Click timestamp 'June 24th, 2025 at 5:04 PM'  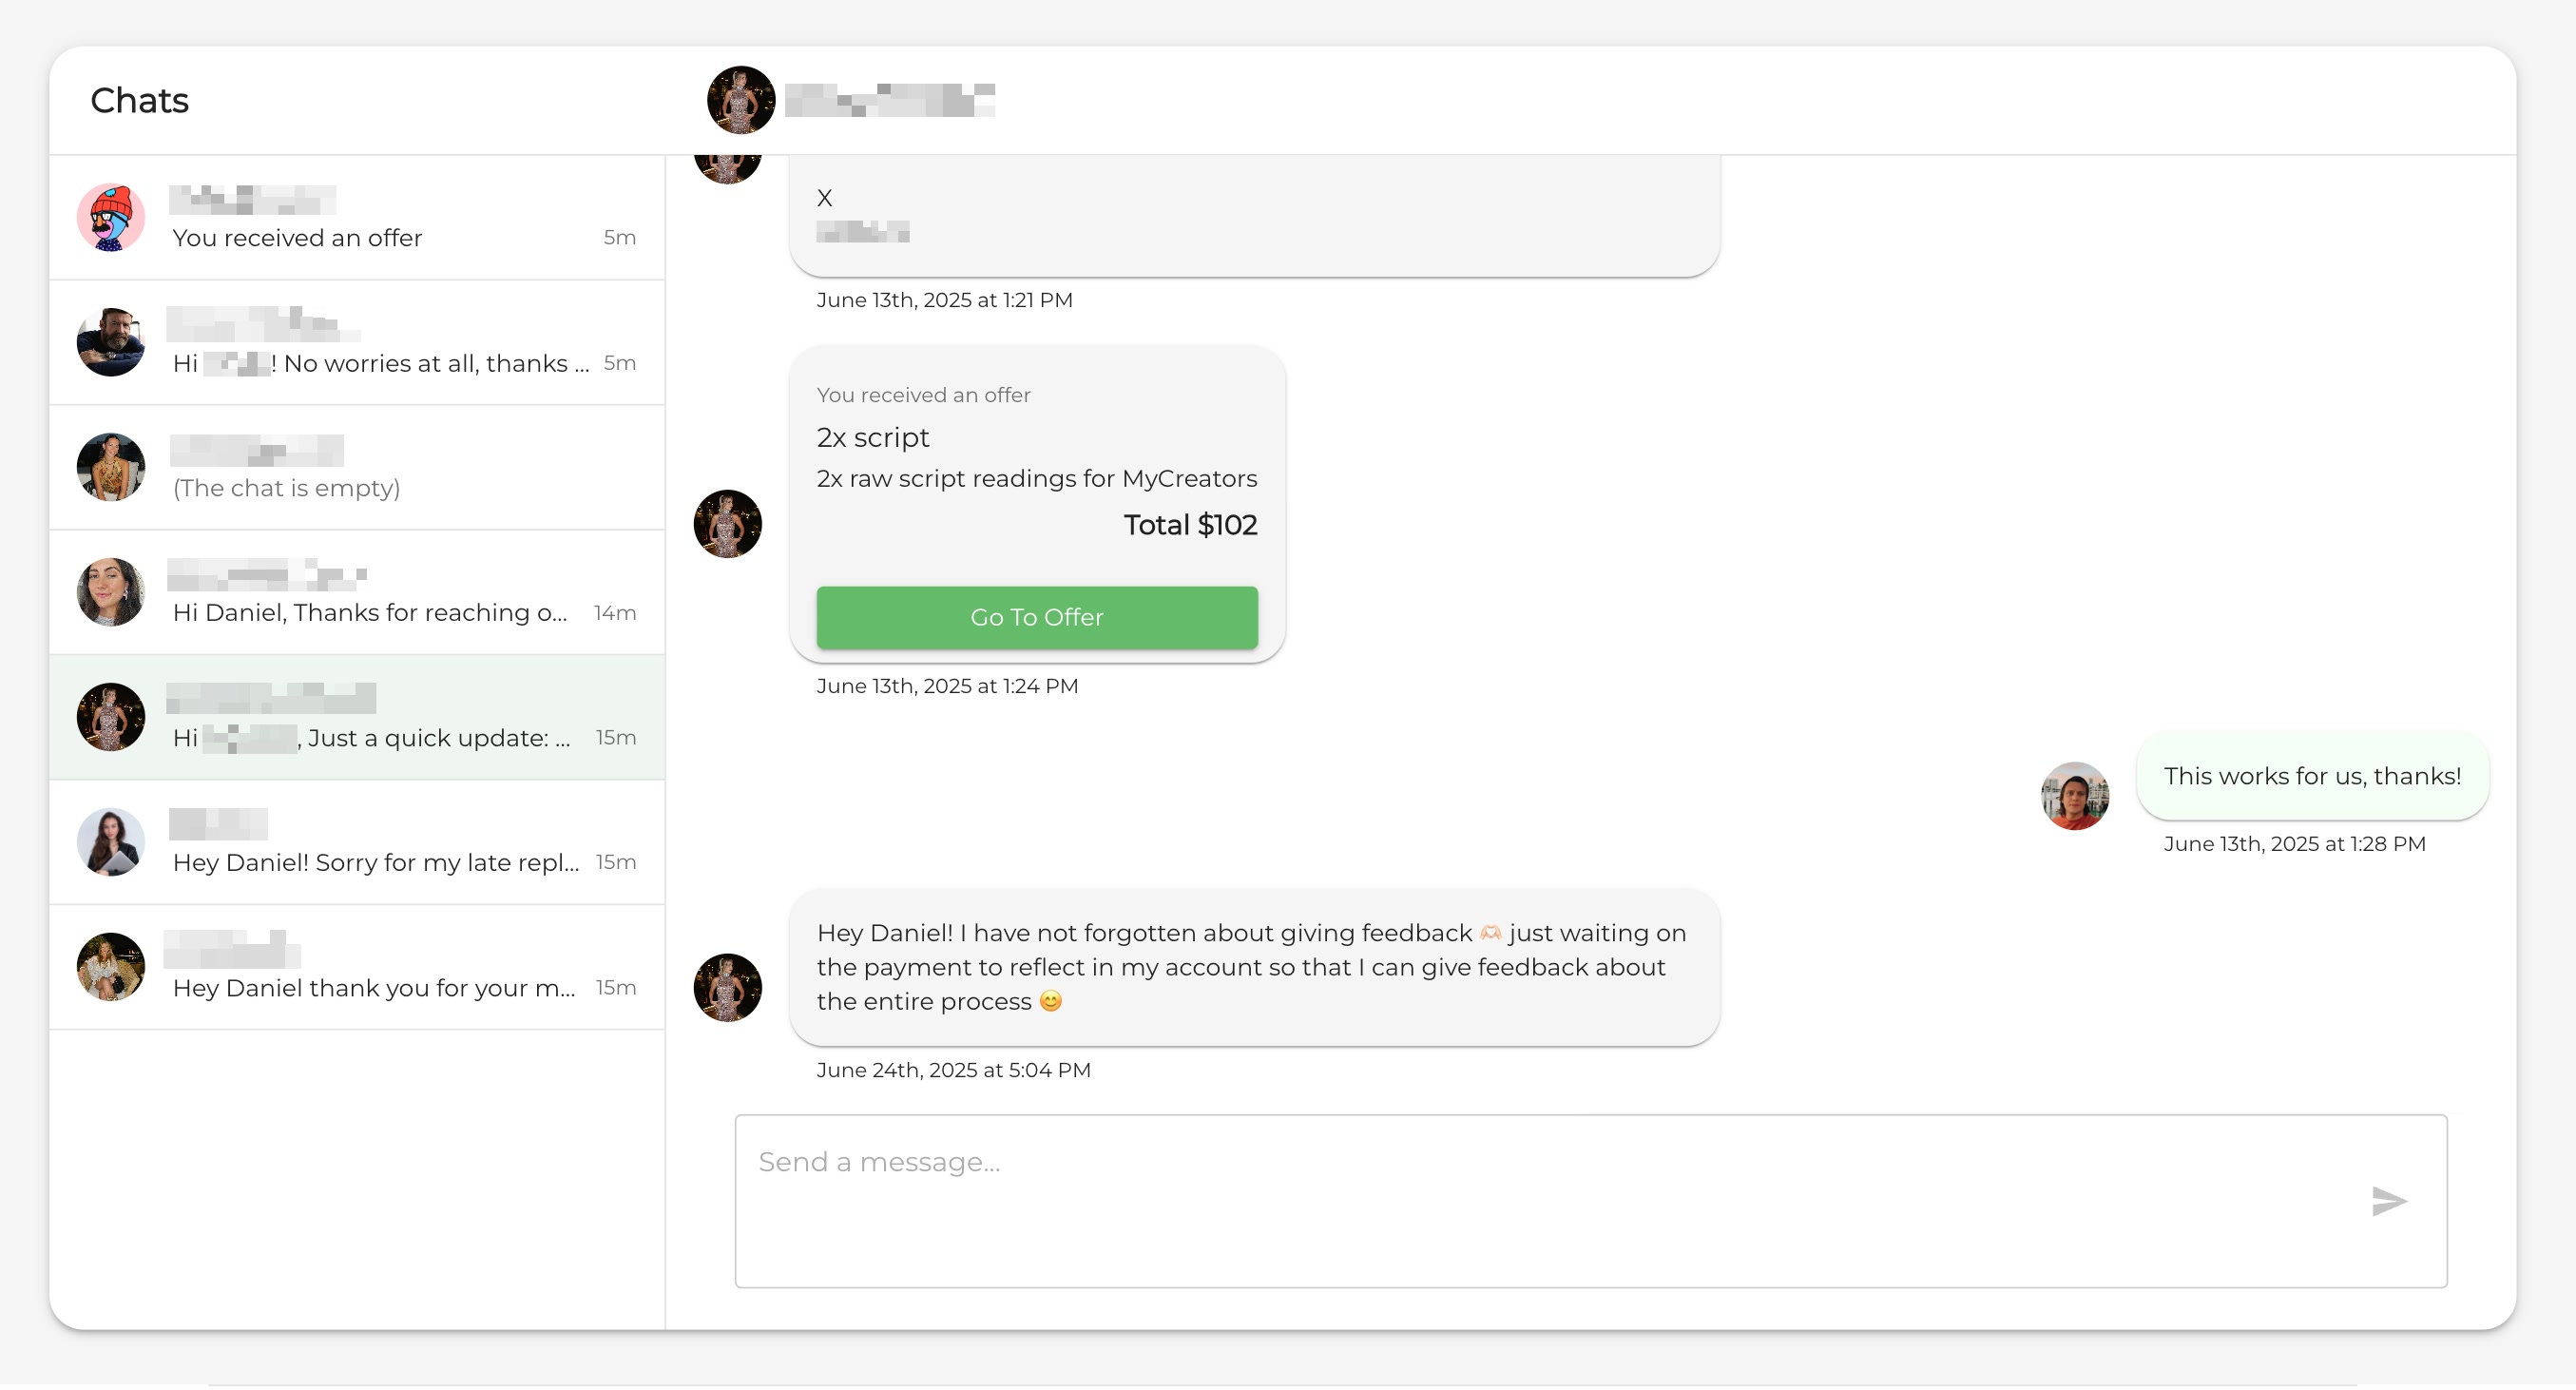tap(953, 1070)
